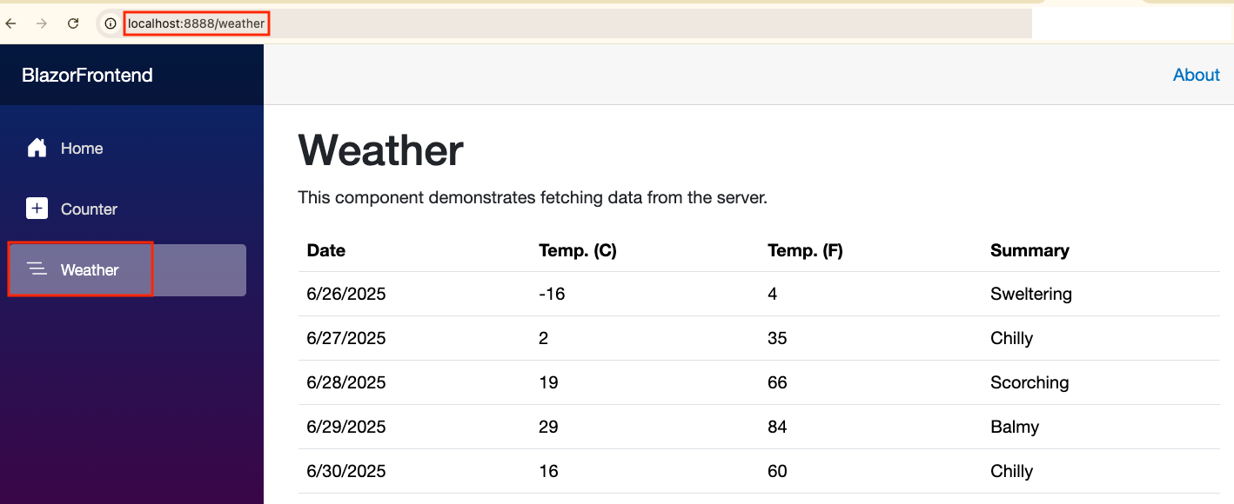Click the 6/26/2025 date cell
The height and width of the screenshot is (504, 1234).
click(346, 294)
